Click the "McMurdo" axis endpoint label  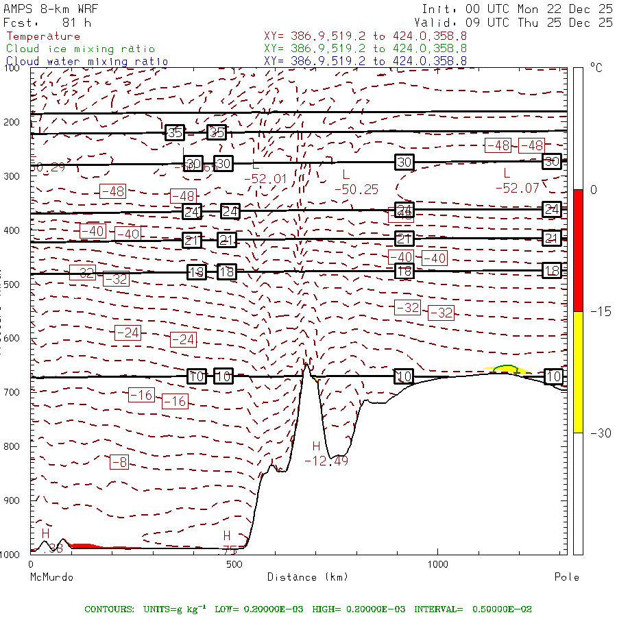point(51,577)
